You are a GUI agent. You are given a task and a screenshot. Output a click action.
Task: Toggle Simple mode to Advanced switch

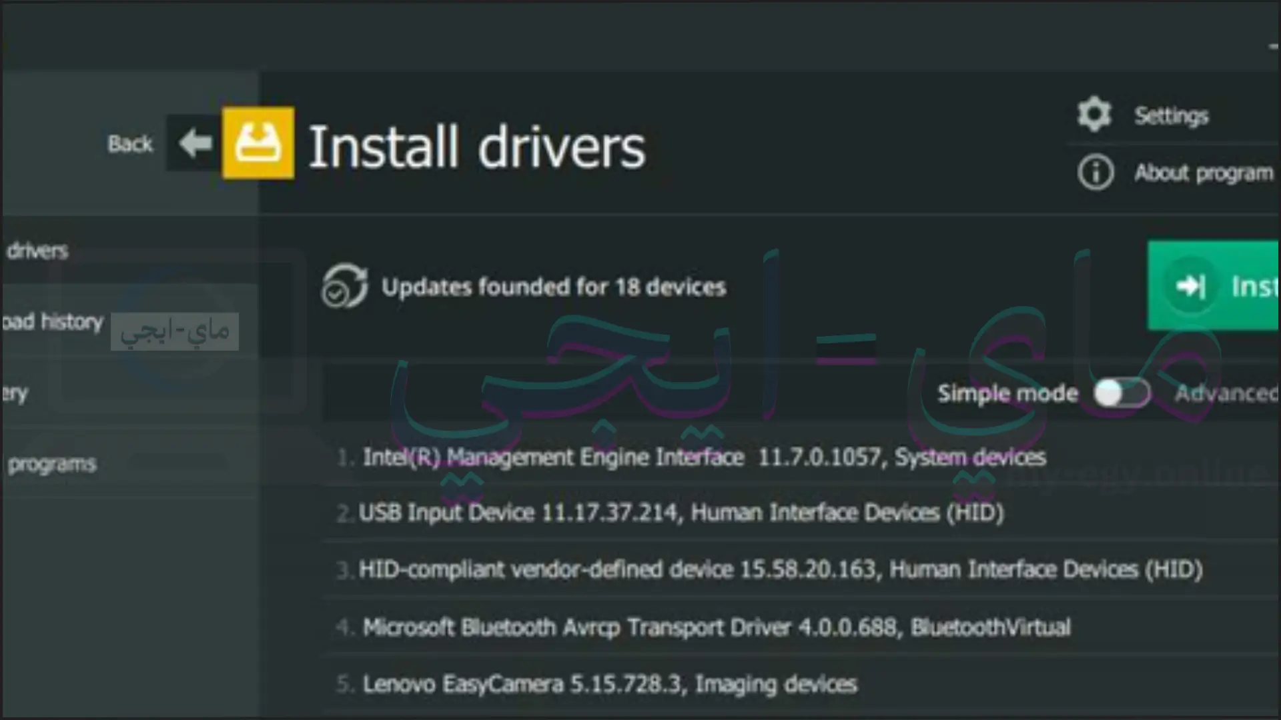coord(1122,393)
